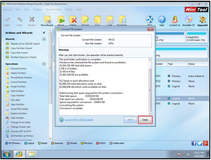Open the General menu
Screen dimensions: 211x160
click(7, 10)
